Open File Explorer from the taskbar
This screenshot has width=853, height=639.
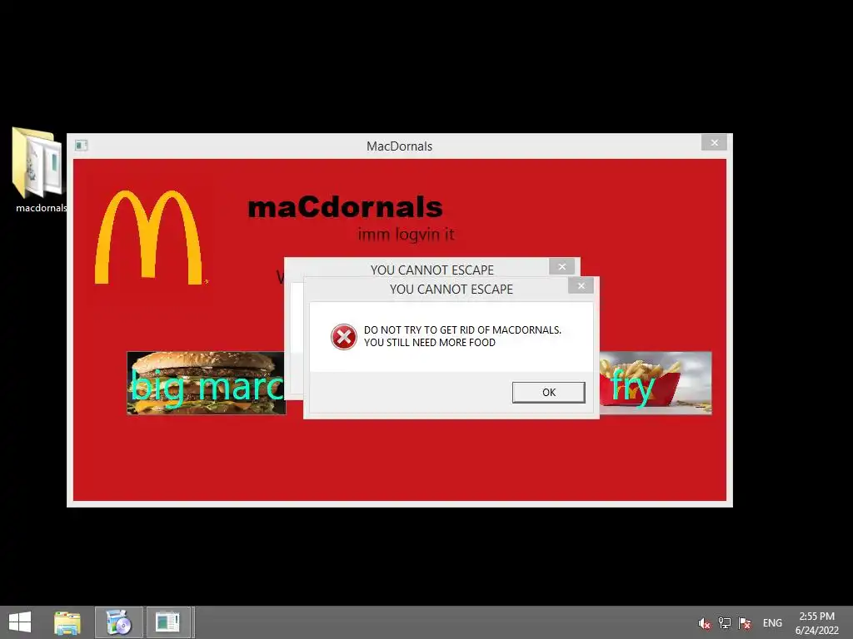click(67, 622)
